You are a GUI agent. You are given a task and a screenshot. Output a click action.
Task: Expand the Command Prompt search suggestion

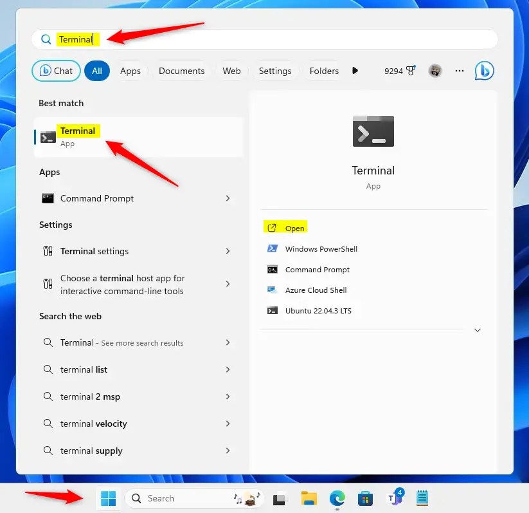pos(228,198)
